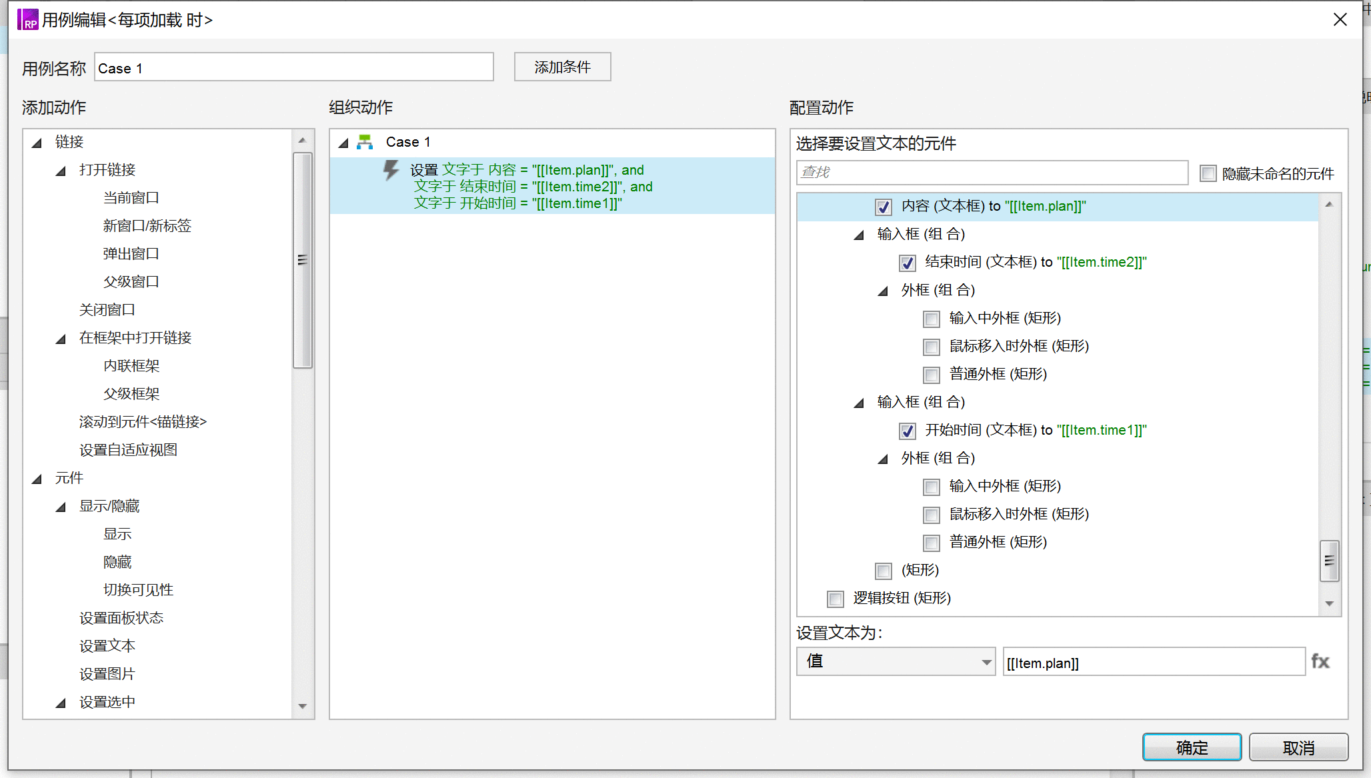This screenshot has height=778, width=1371.
Task: Check second 鼠标移入时外框 (矩形) under 开始时间
Action: point(932,515)
